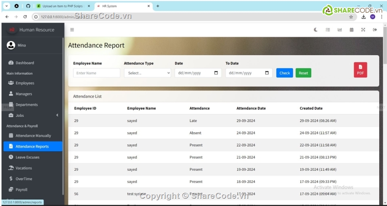Click the Date input field

click(x=198, y=73)
